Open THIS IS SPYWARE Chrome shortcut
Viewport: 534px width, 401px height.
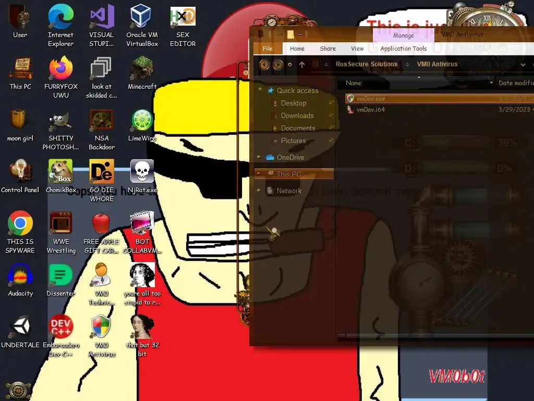coord(20,232)
